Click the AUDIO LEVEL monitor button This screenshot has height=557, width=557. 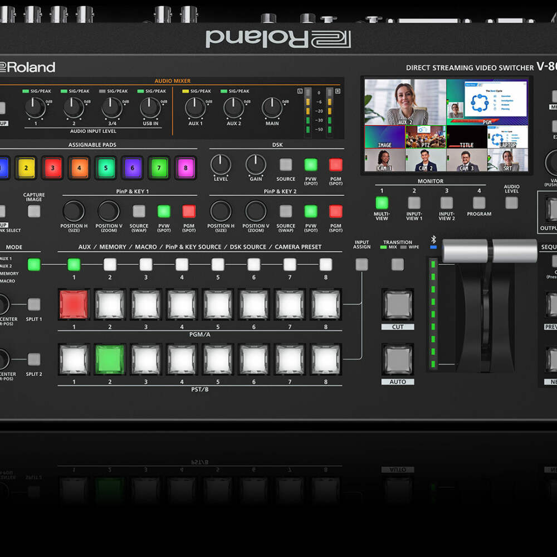point(511,203)
